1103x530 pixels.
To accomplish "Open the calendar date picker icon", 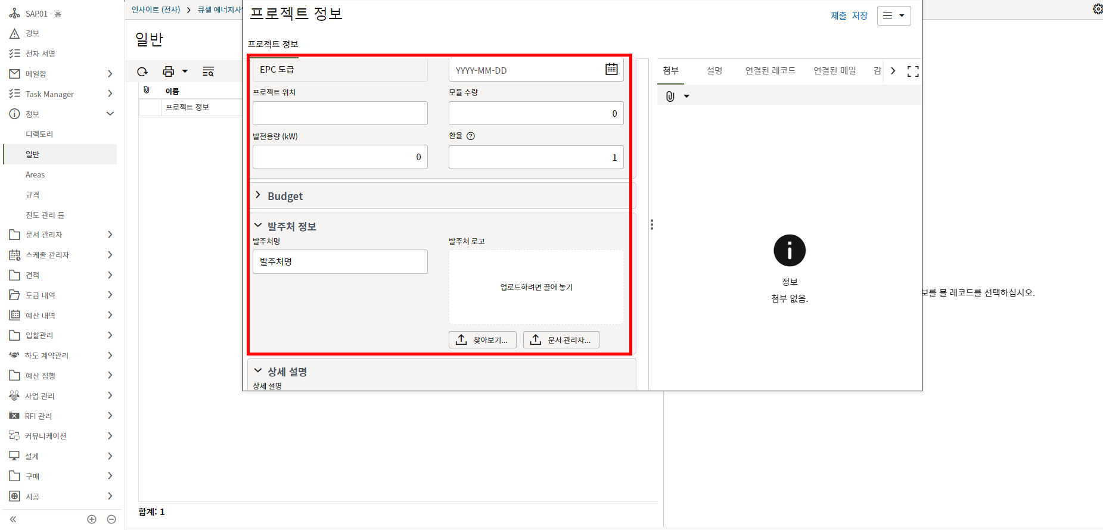I will pyautogui.click(x=611, y=70).
